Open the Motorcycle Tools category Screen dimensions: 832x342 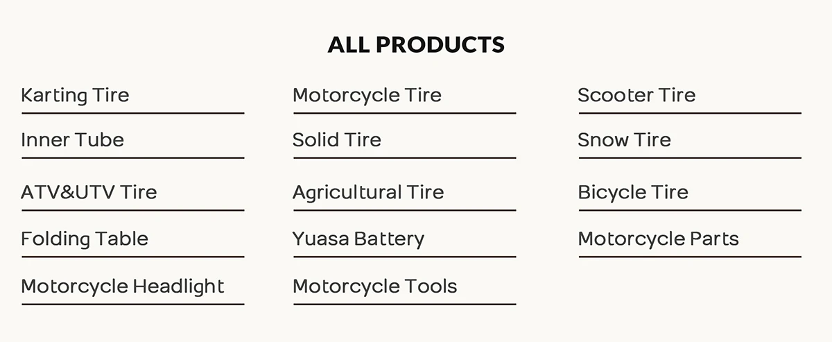click(374, 287)
